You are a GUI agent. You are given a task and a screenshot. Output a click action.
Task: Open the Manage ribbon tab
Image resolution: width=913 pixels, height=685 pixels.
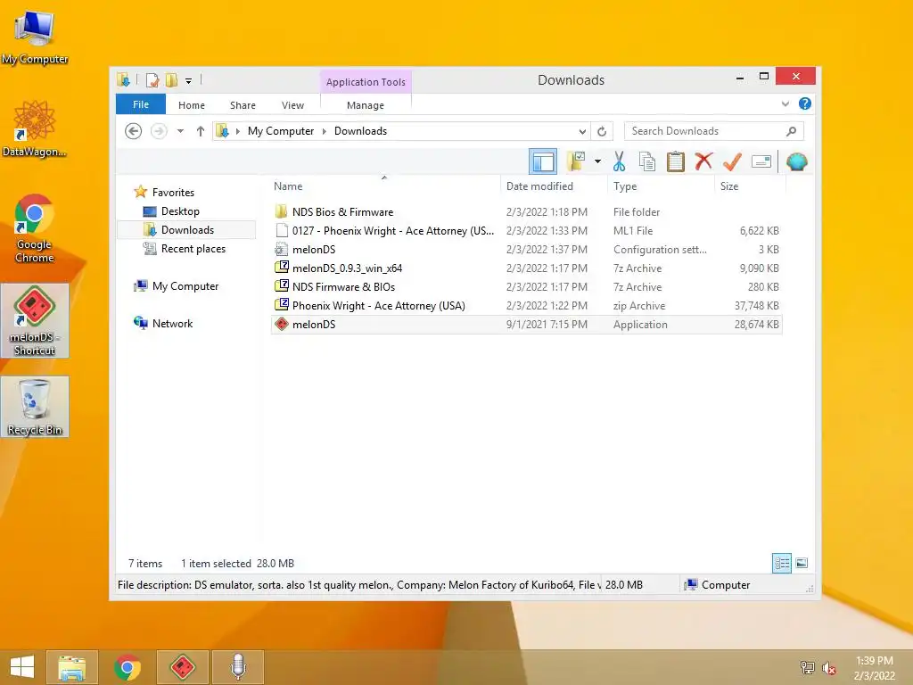click(366, 105)
